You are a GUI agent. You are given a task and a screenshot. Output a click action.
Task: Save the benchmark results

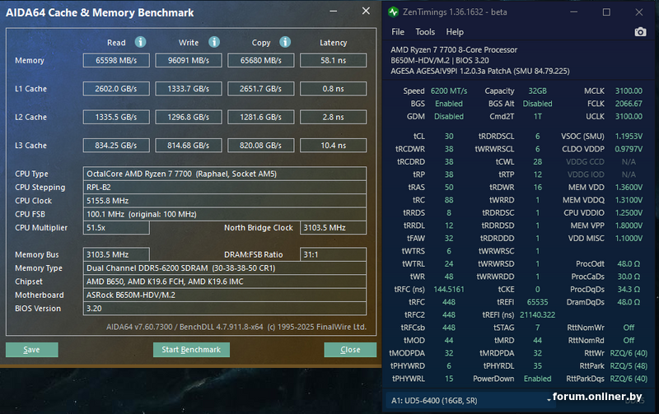[x=31, y=350]
